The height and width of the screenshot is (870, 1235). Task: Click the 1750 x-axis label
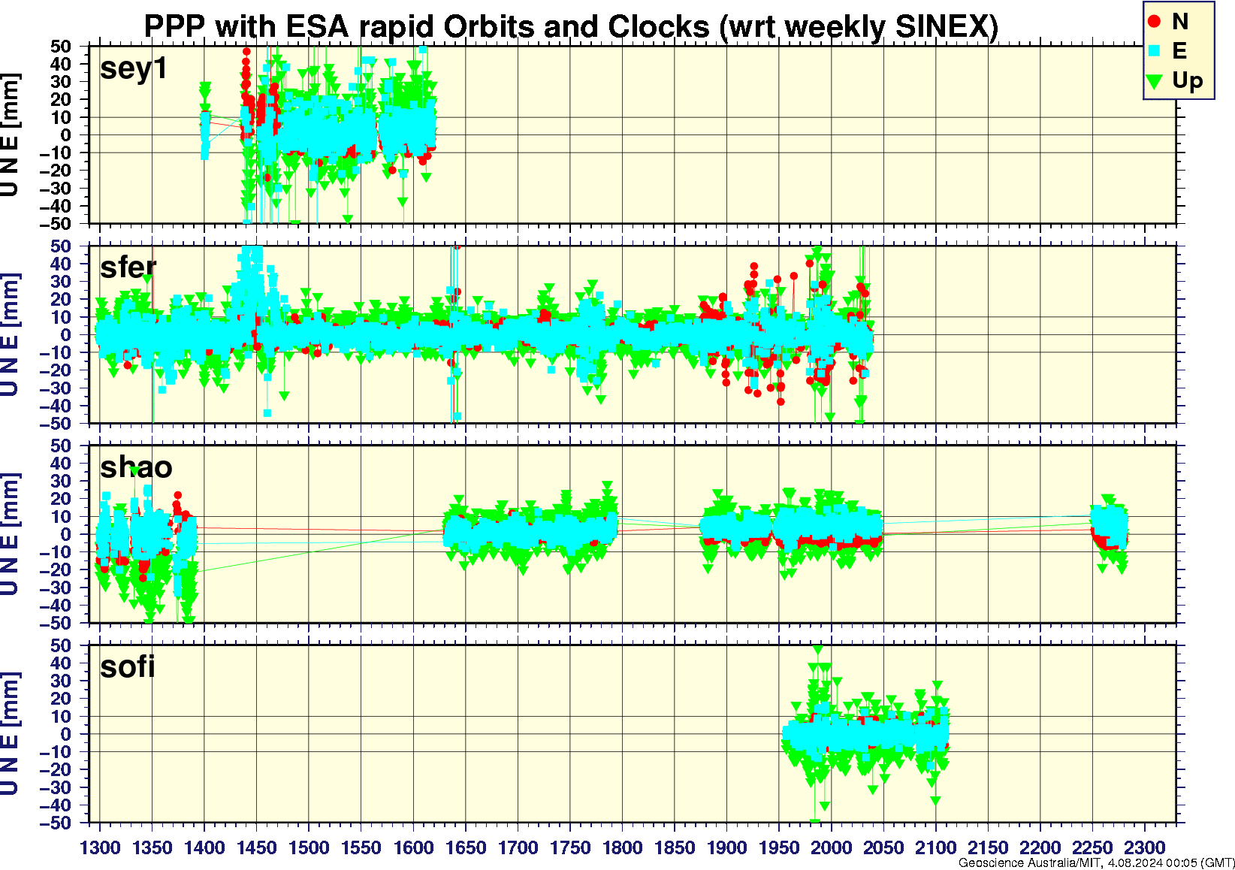pyautogui.click(x=570, y=847)
